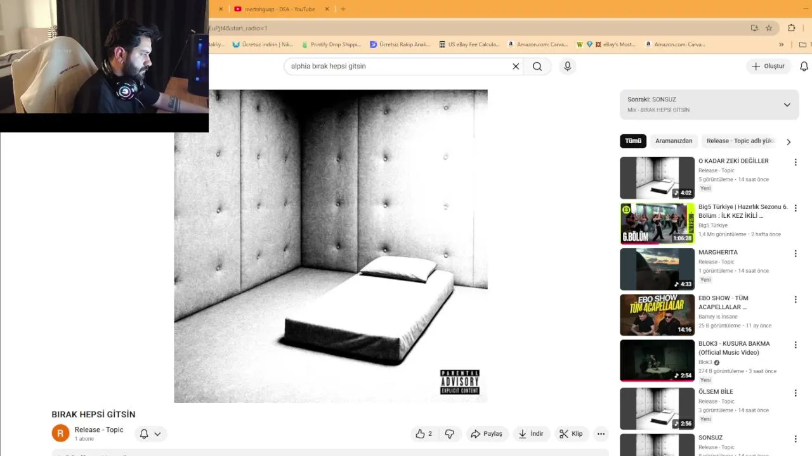Select the Release - Topic adlı yük filter chip
This screenshot has width=812, height=456.
click(x=740, y=141)
